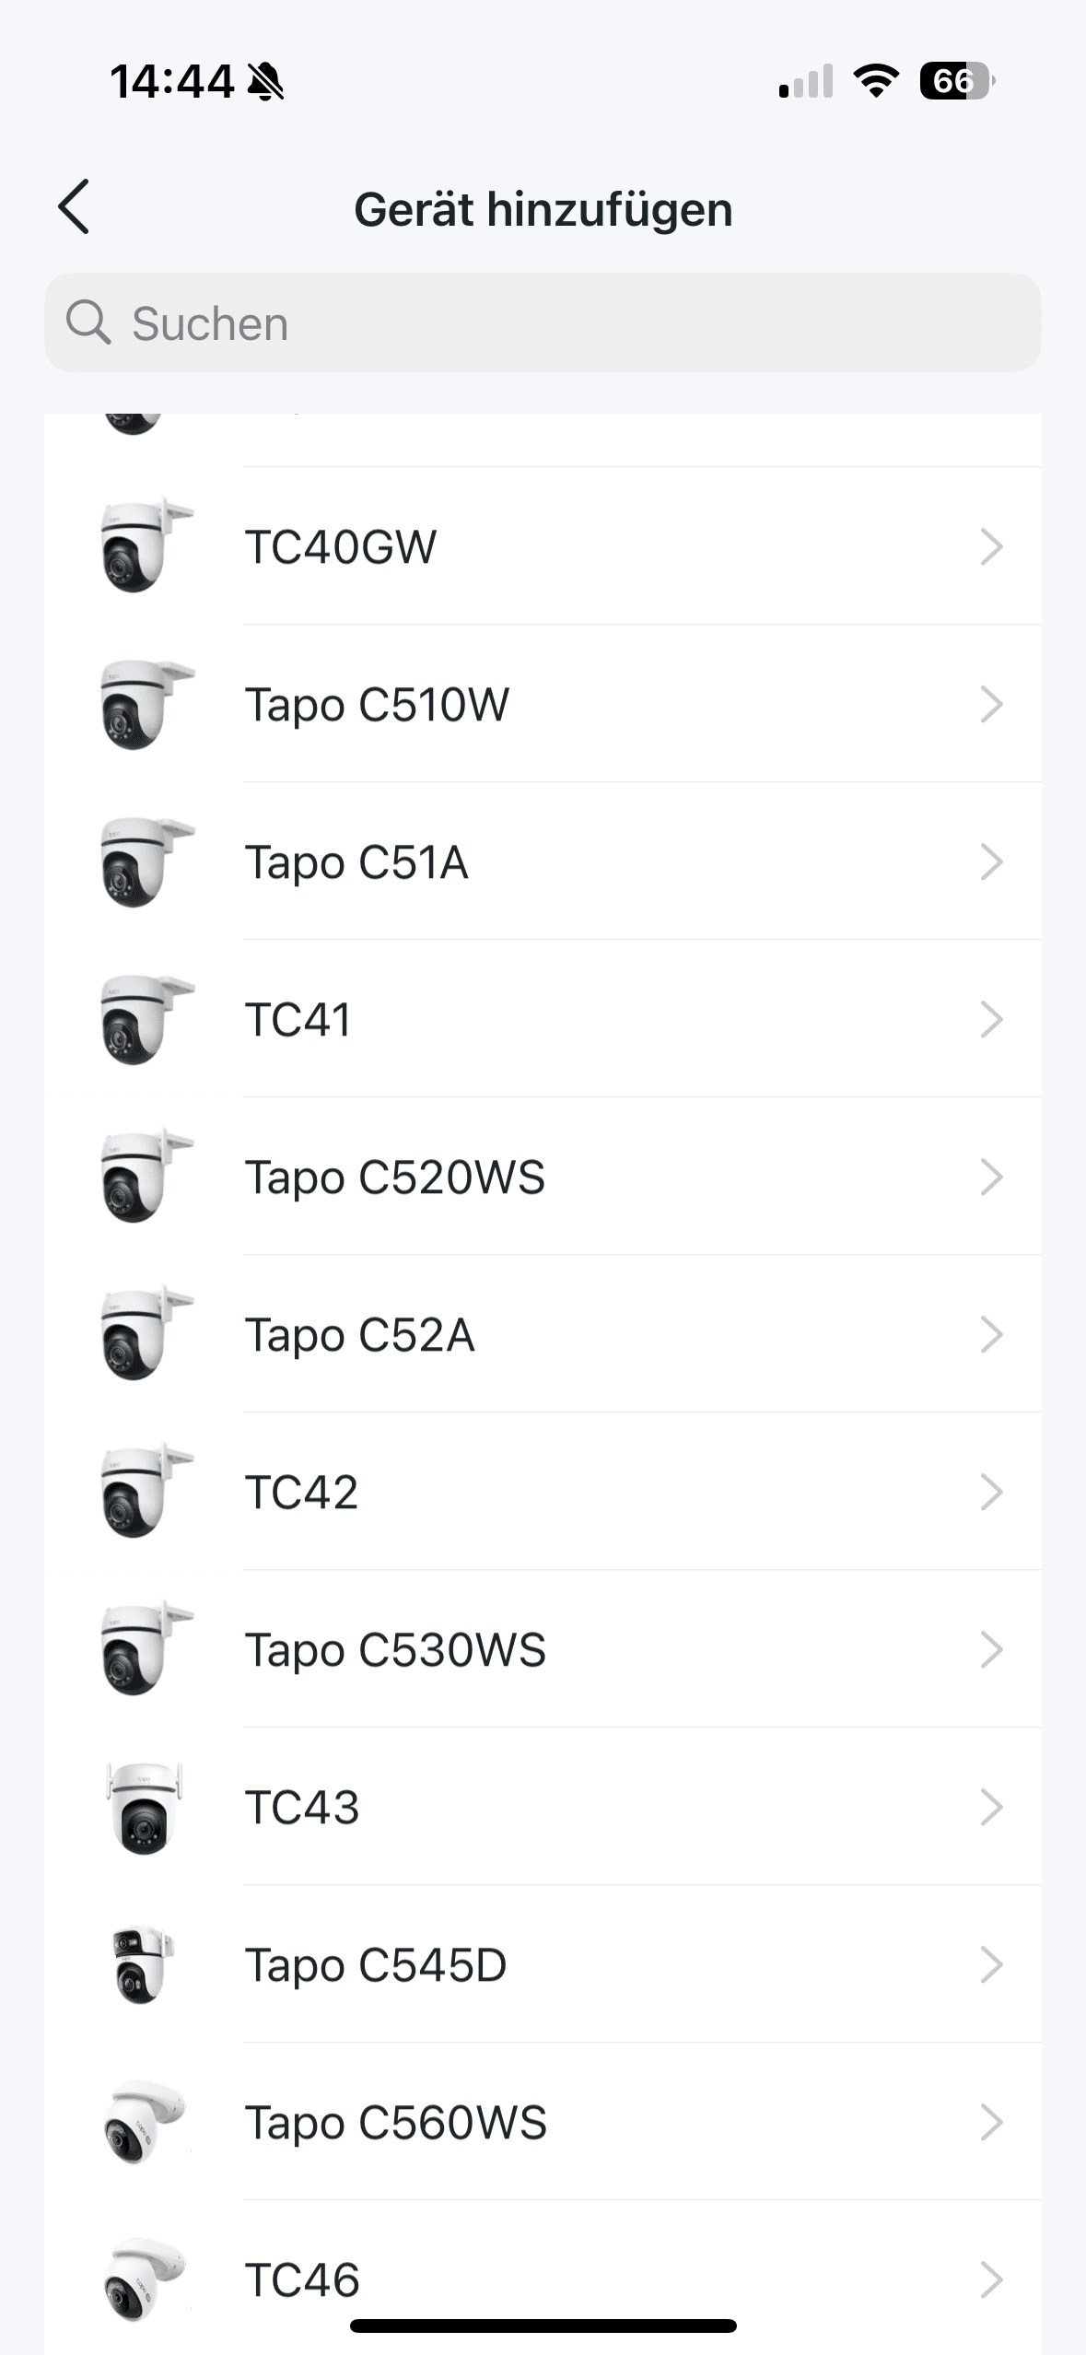
Task: Tap the Tapo C52A camera image
Action: click(x=144, y=1335)
